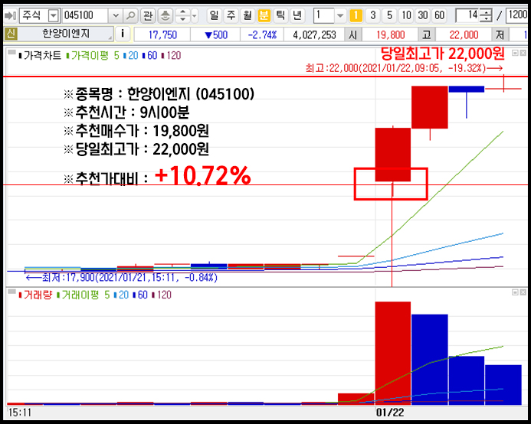
Task: Click the stock code field 045100
Action: [x=84, y=15]
